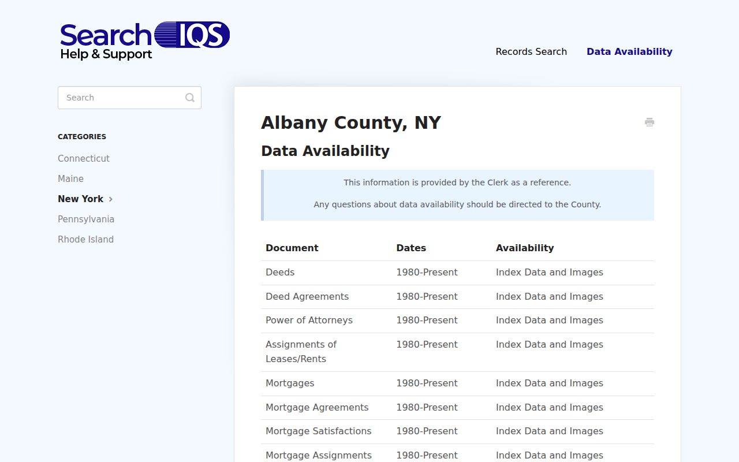Click the Availability column header
The height and width of the screenshot is (462, 739).
[x=525, y=248]
